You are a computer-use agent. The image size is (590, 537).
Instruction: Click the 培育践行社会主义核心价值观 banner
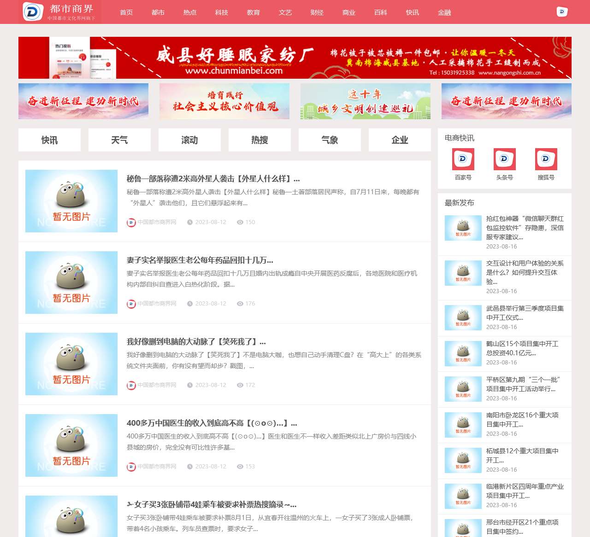click(x=224, y=101)
